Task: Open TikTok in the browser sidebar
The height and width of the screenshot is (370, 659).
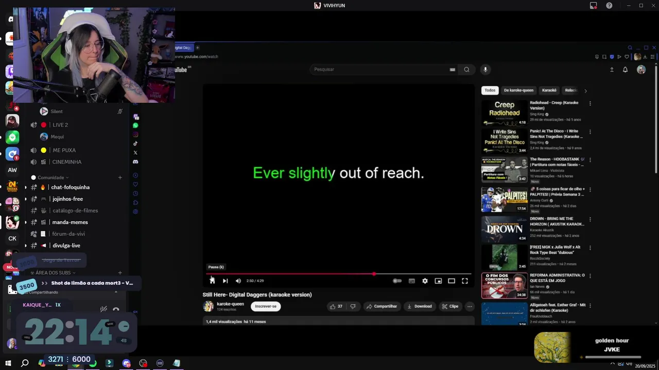Action: 135,144
